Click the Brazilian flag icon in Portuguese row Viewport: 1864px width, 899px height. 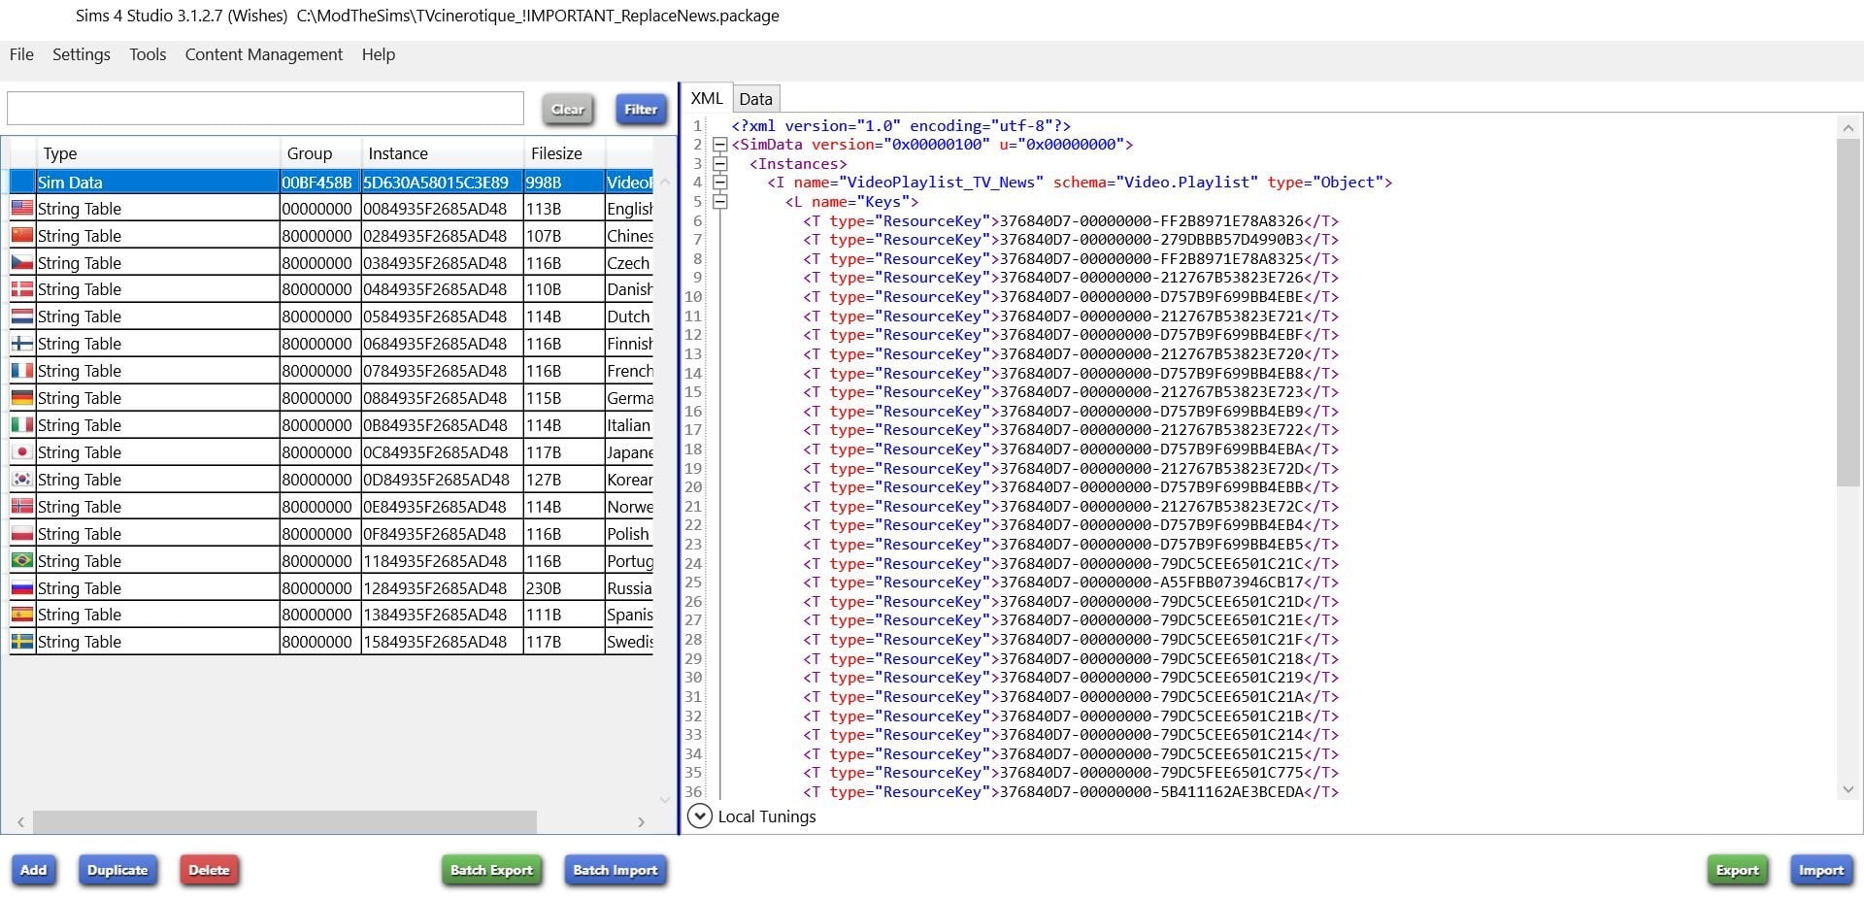(x=21, y=560)
